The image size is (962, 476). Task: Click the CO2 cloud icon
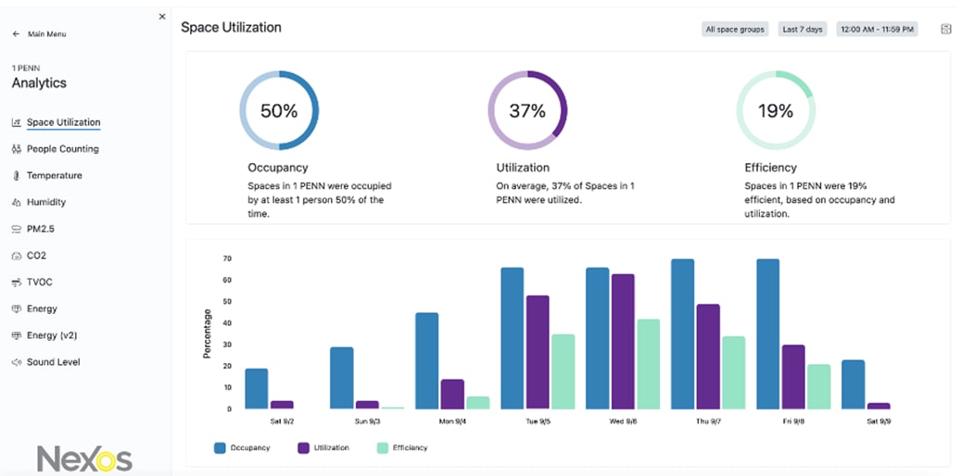pyautogui.click(x=17, y=256)
